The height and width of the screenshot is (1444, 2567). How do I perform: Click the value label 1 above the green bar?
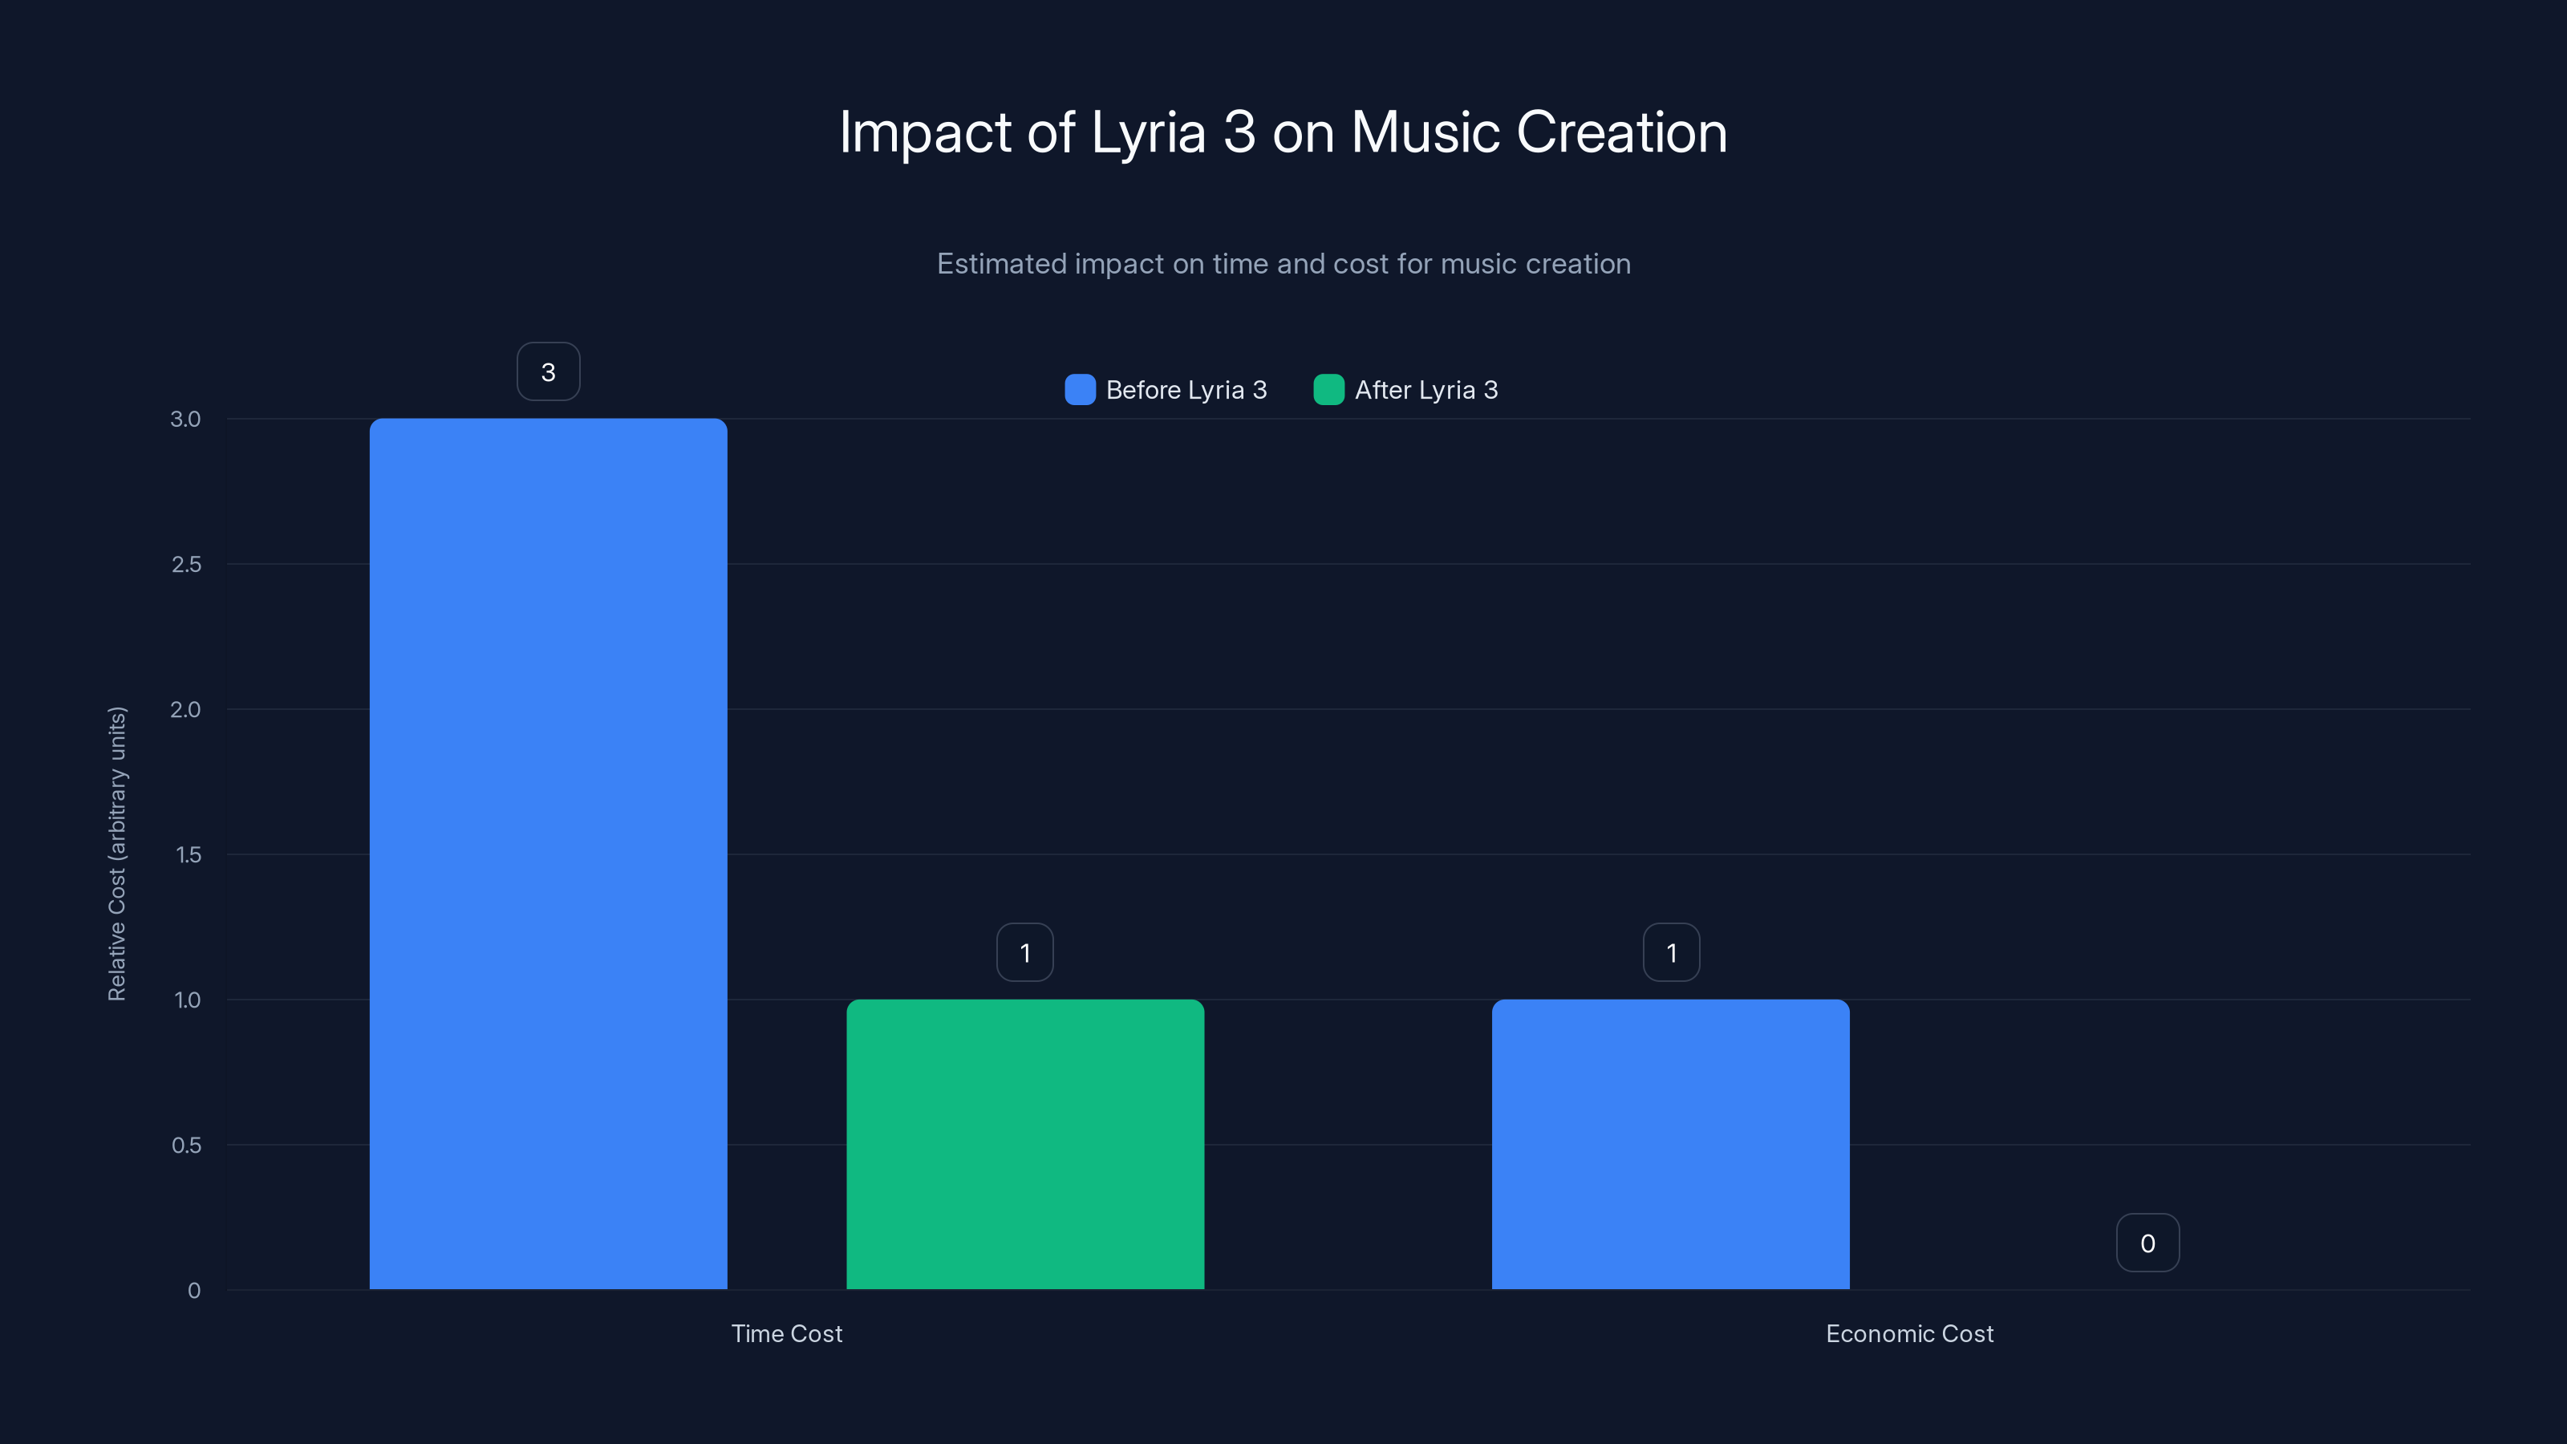coord(1025,951)
